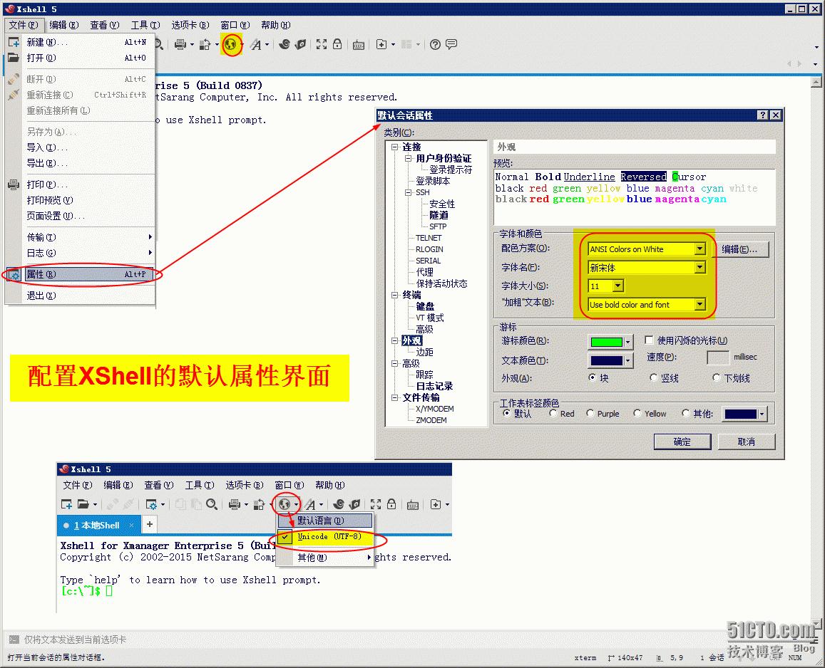Toggle full screen mode icon
Viewport: 825px width, 668px height.
pyautogui.click(x=322, y=44)
